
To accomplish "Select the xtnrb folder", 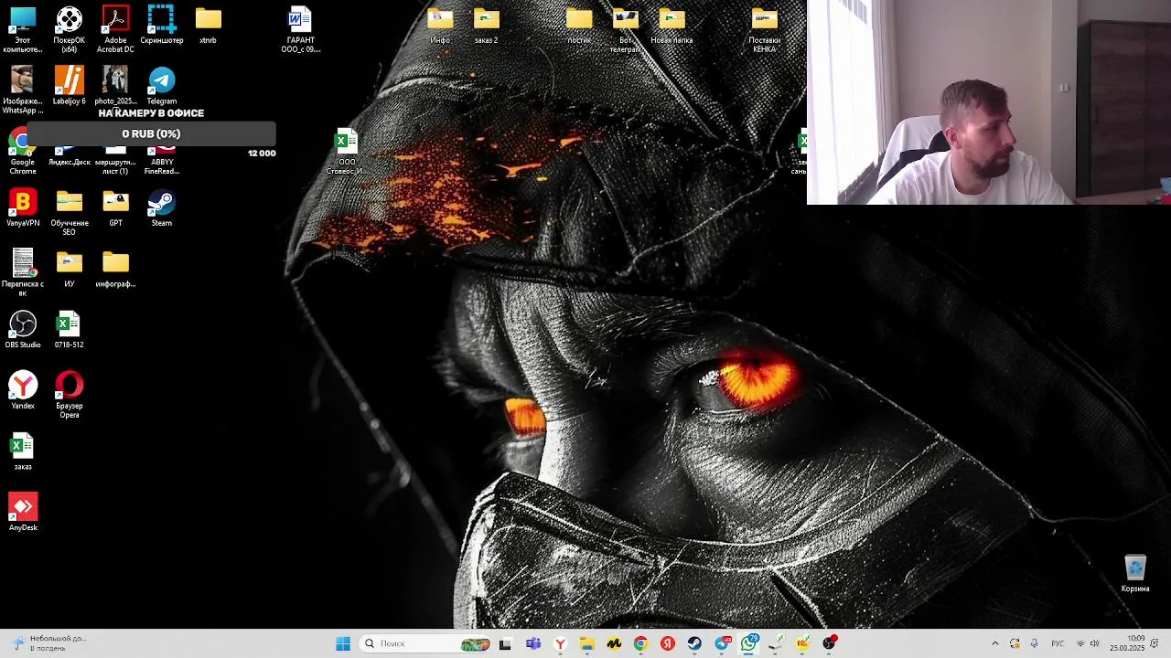I will [x=208, y=26].
